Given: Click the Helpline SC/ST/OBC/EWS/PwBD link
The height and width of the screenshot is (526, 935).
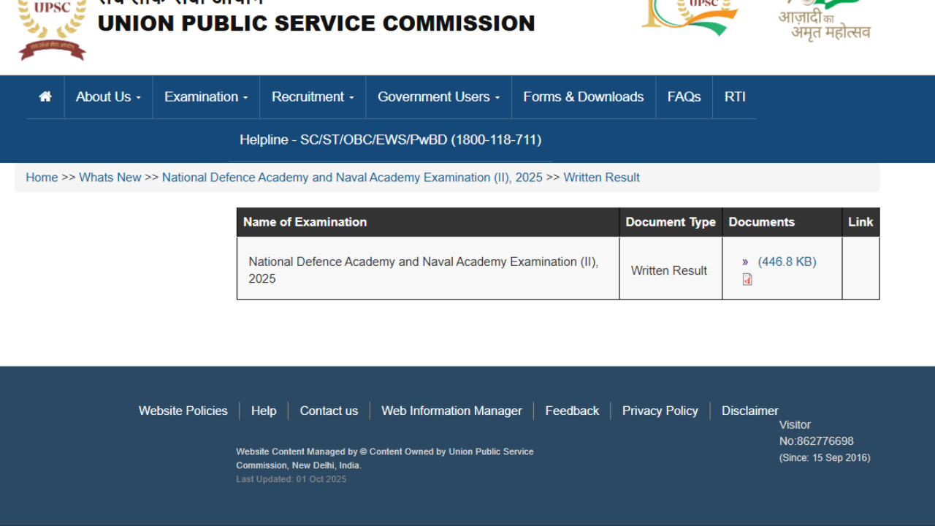Looking at the screenshot, I should pos(390,140).
